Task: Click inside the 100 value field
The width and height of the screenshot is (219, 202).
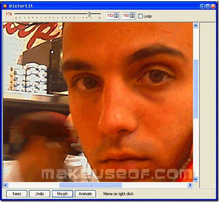Action: [126, 16]
